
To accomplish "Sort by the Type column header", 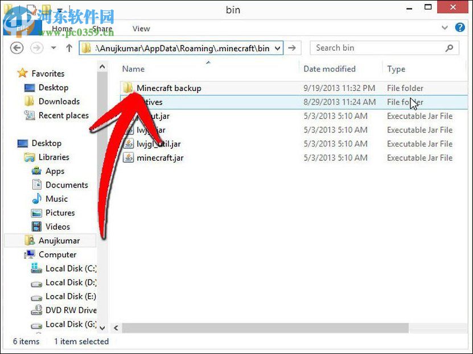I will 396,69.
